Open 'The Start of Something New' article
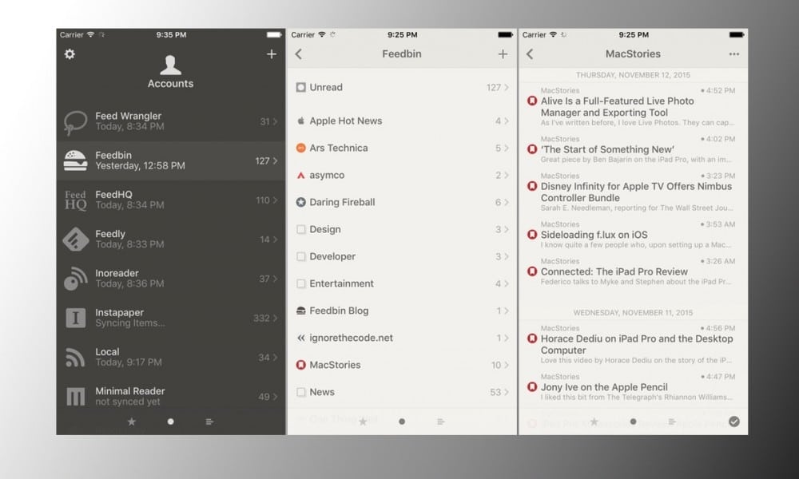Screen dimensions: 799x479 point(634,149)
